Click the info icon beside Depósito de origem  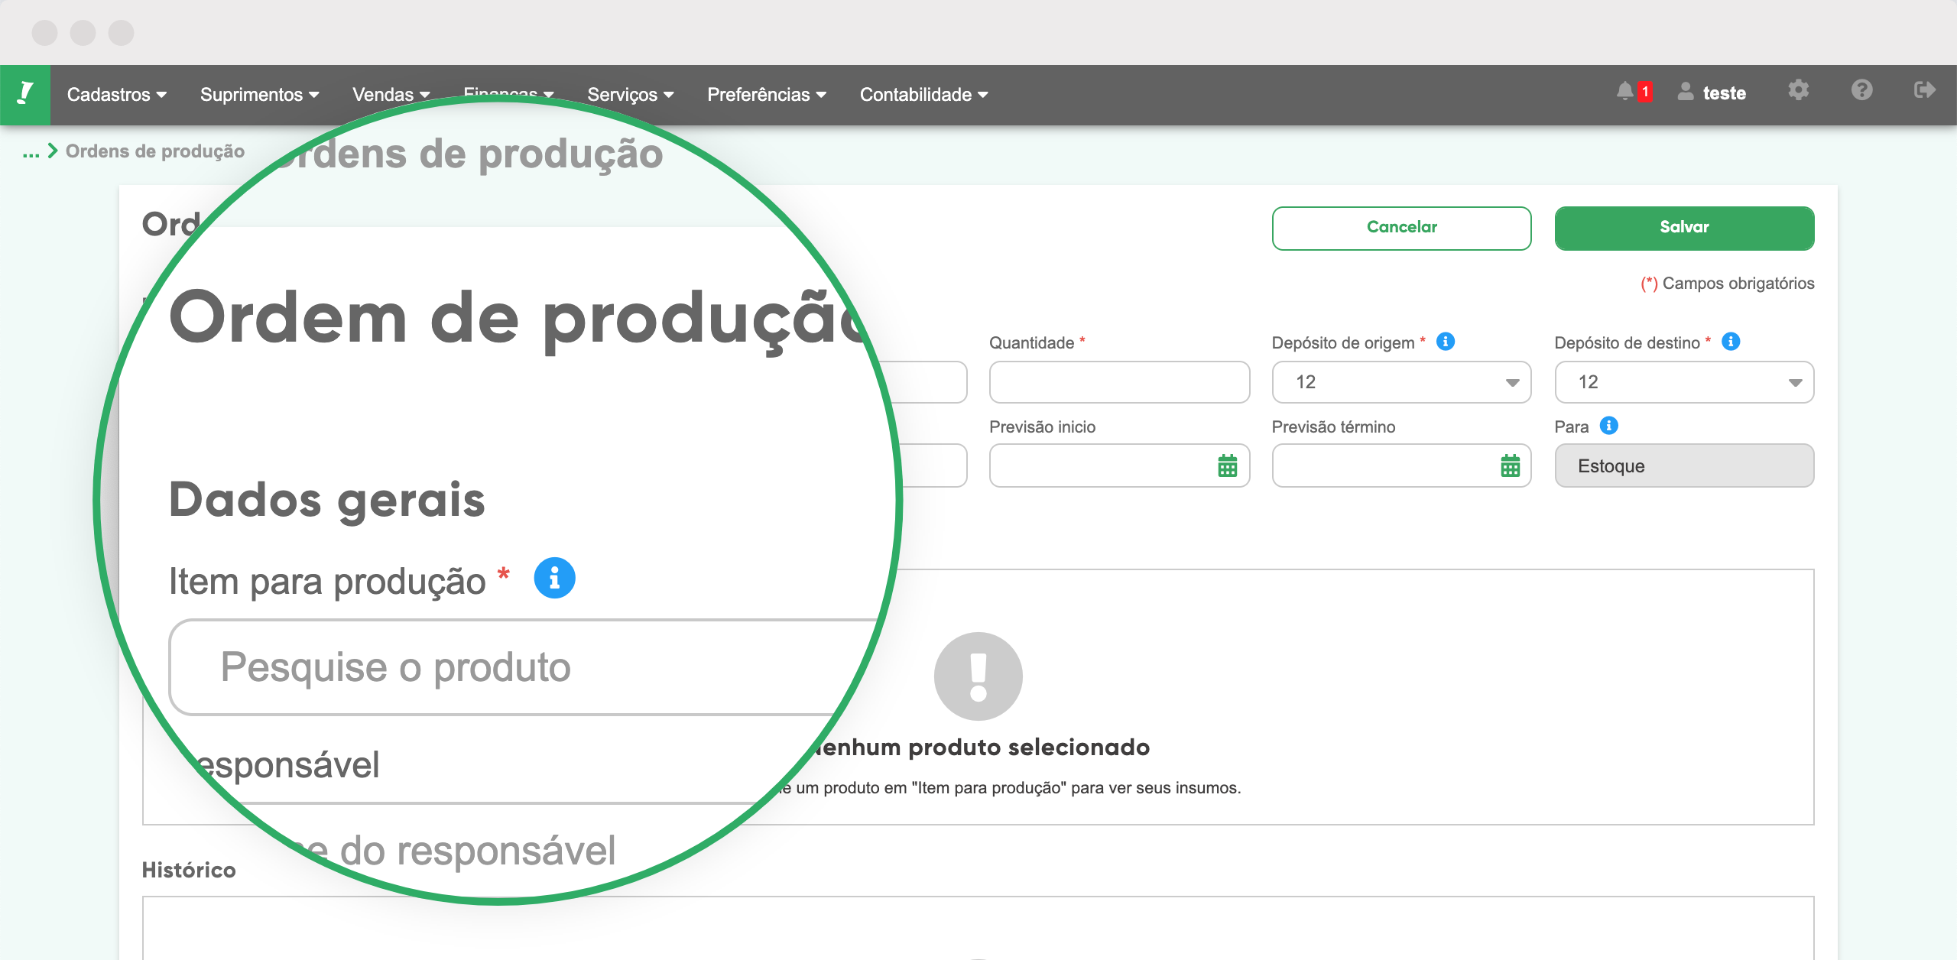(x=1446, y=342)
